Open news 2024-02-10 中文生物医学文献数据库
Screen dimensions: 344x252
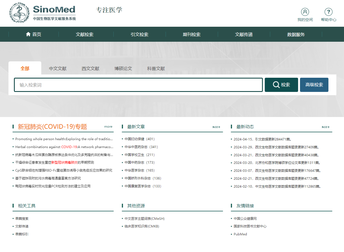click(278, 187)
